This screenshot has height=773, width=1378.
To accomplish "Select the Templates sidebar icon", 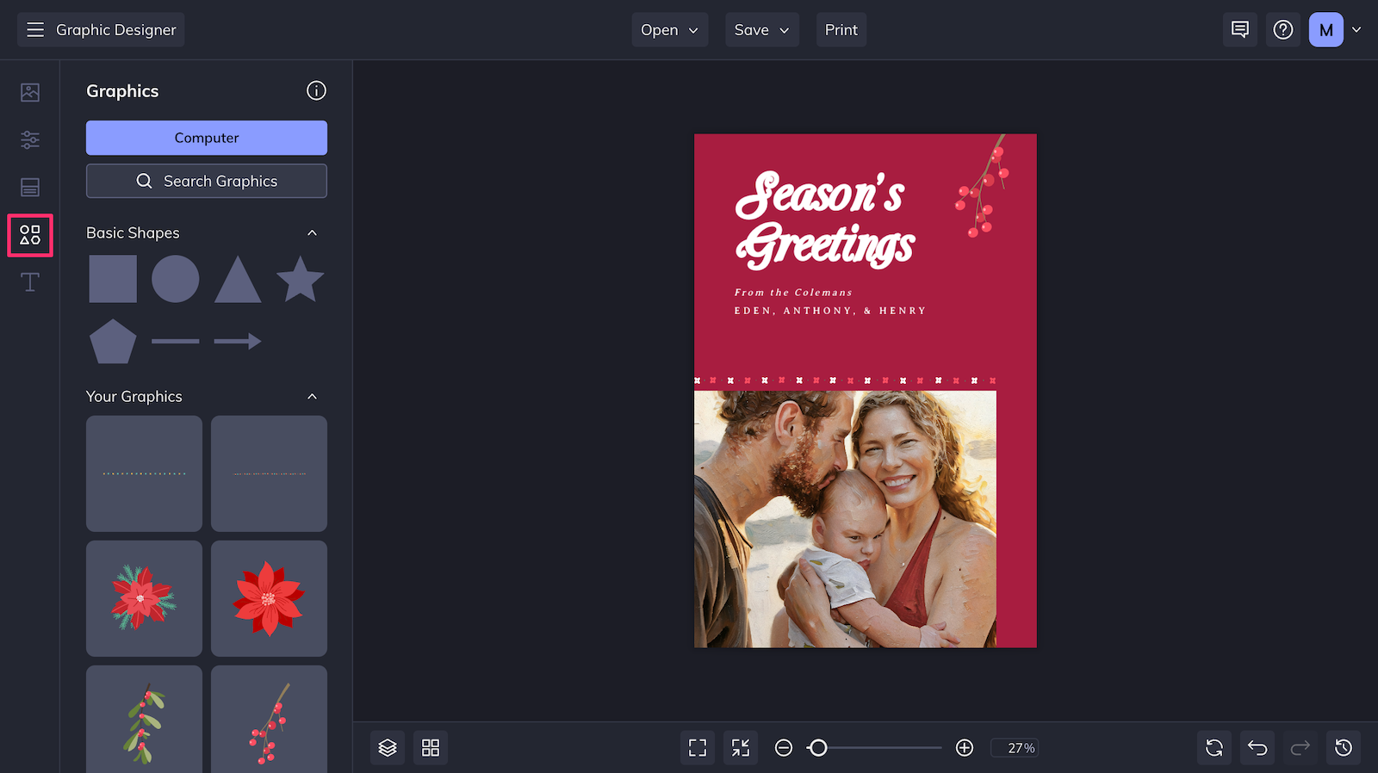I will click(x=30, y=187).
